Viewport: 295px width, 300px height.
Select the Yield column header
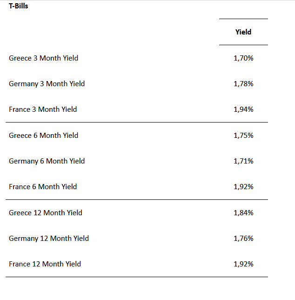click(x=243, y=32)
